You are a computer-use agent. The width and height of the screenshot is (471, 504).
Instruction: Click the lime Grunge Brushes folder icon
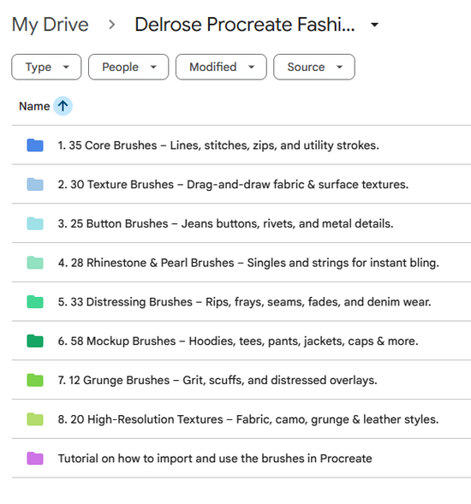click(35, 380)
